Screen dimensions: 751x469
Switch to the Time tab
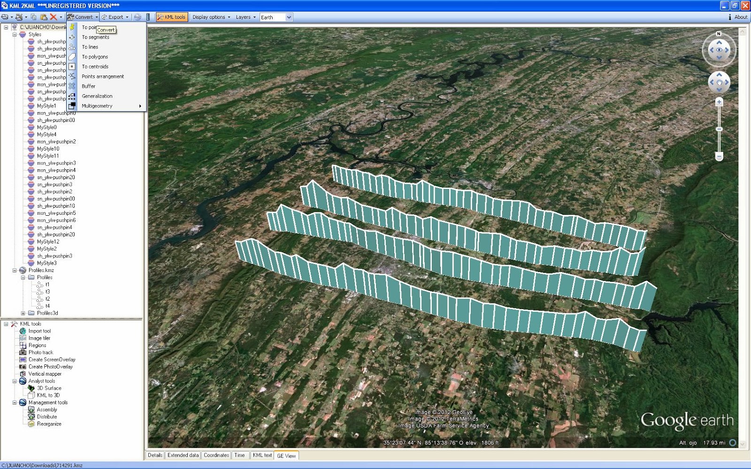[x=239, y=455]
